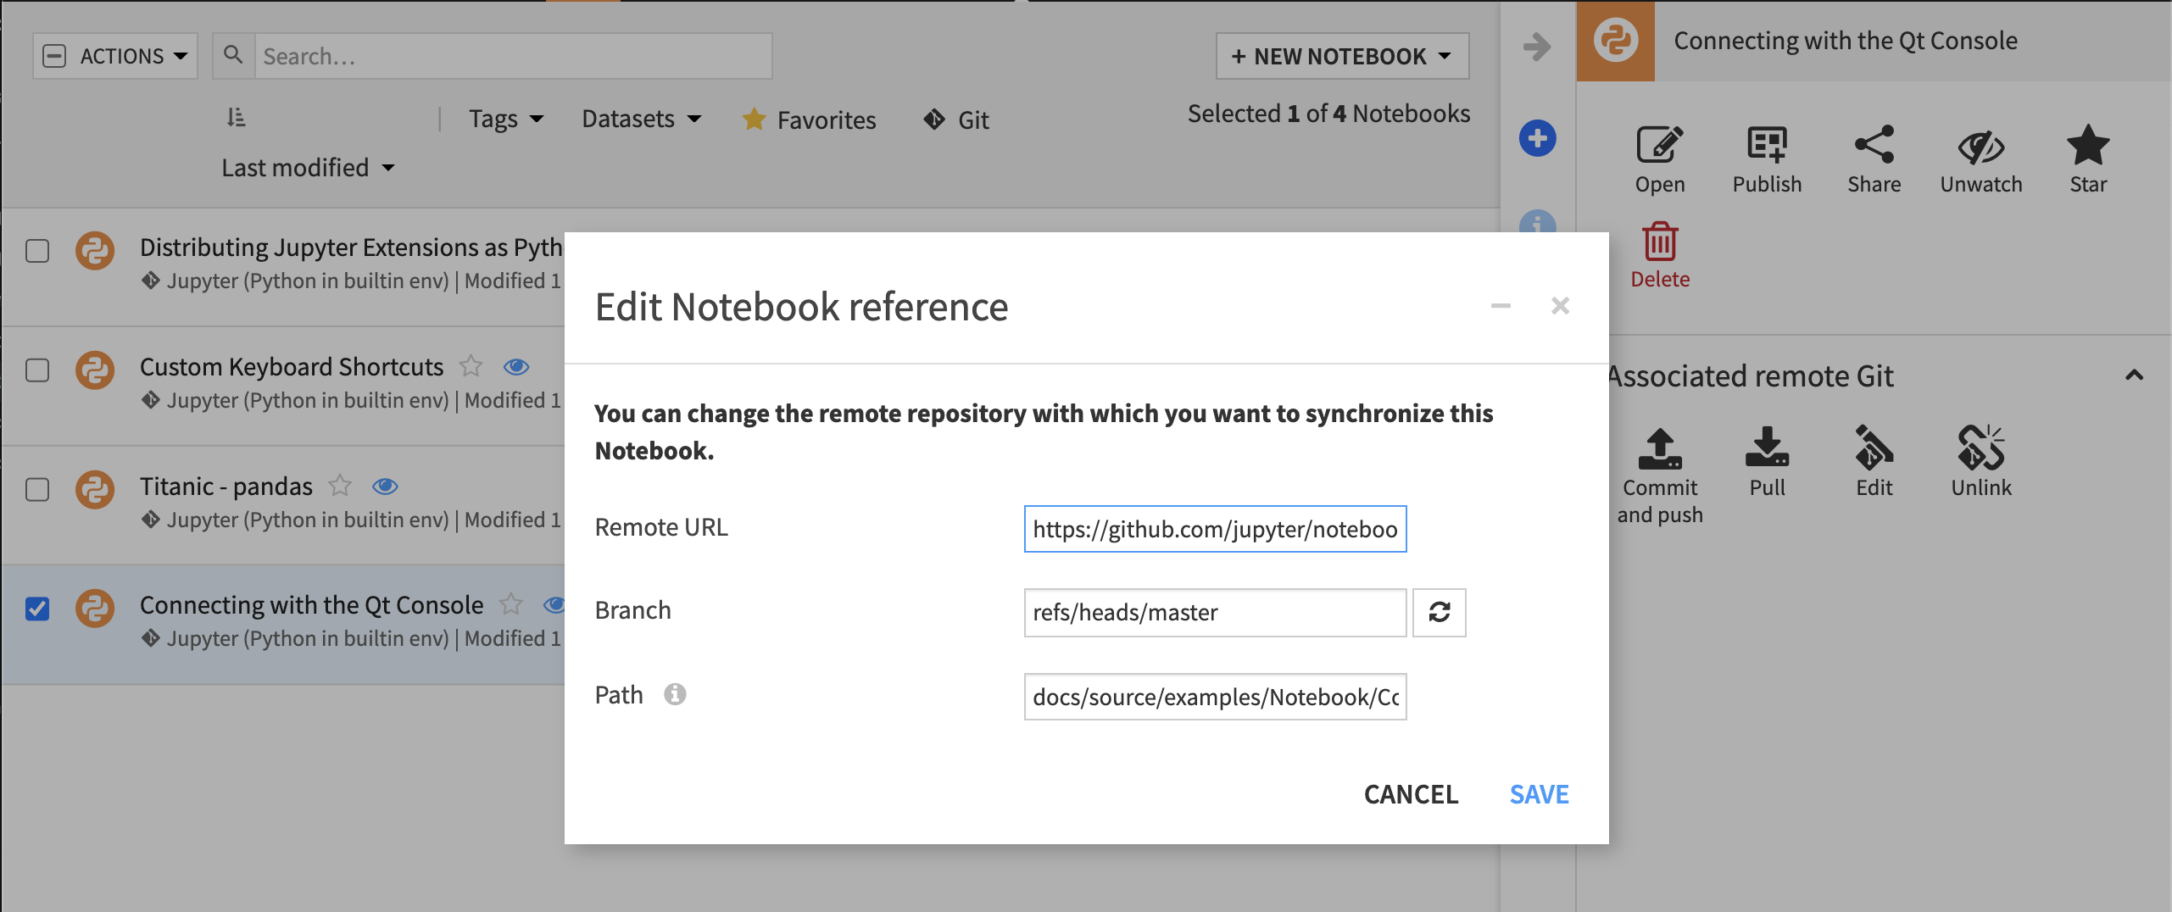
Task: Click the right arrow collapse panel icon
Action: 1537,46
